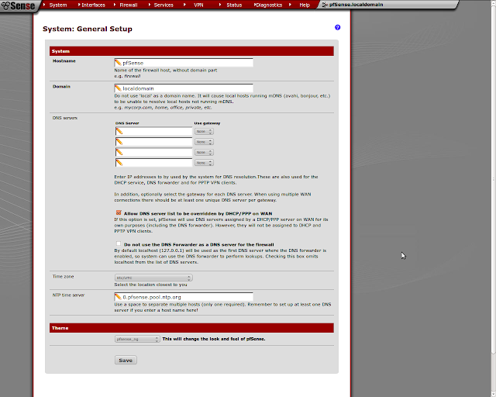Click the System section header
Viewport: 496px width, 397px height.
pyautogui.click(x=191, y=51)
